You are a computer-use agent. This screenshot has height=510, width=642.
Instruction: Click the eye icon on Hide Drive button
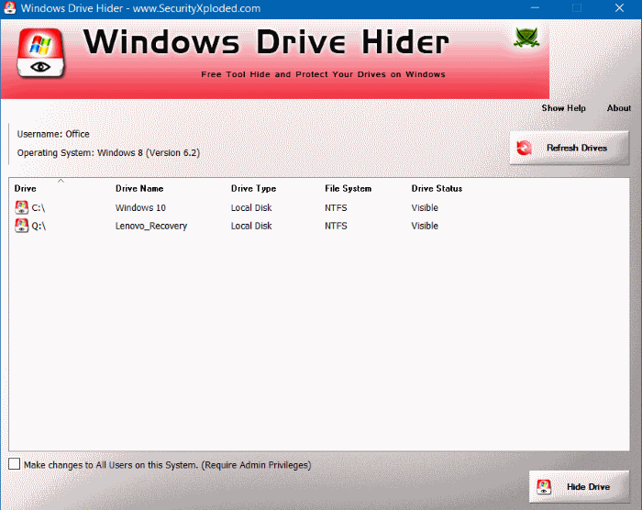[x=544, y=486]
